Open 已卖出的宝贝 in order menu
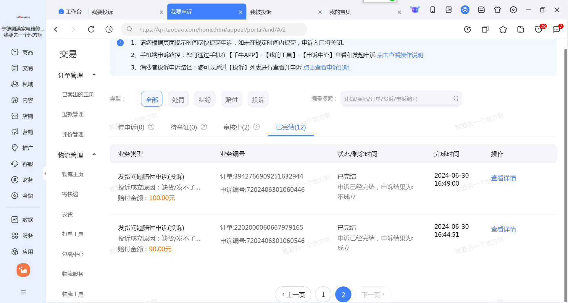 pos(78,94)
